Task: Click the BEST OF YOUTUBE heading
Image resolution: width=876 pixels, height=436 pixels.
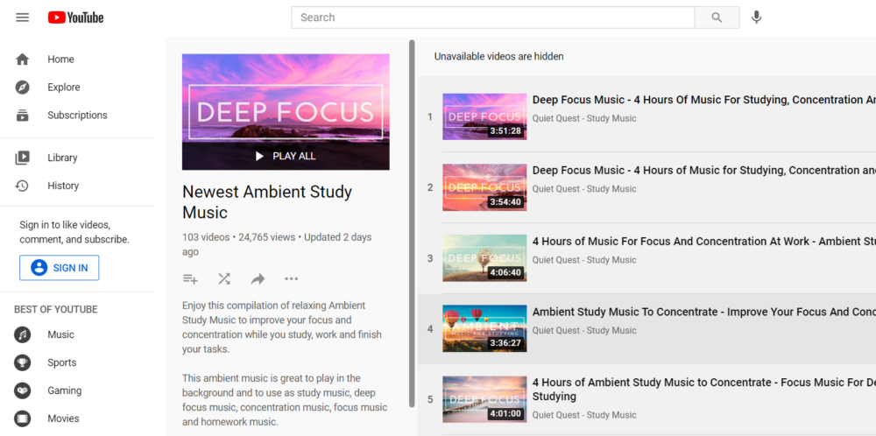Action: [x=56, y=309]
